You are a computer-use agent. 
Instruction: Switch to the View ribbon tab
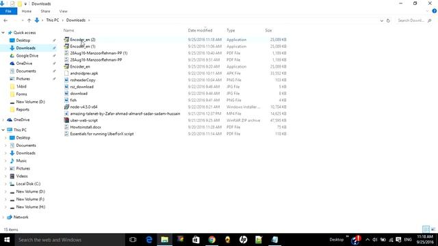63,11
